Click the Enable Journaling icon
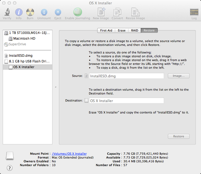201x174 pixels. [x=78, y=12]
